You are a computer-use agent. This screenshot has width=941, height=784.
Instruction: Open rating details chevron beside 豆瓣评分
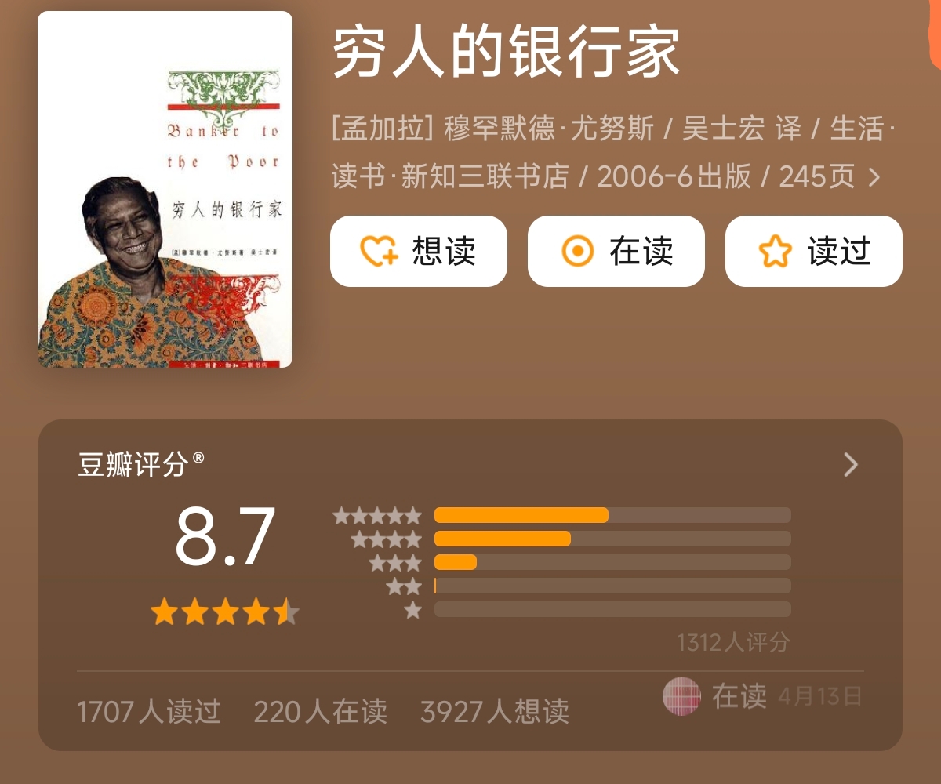(851, 465)
